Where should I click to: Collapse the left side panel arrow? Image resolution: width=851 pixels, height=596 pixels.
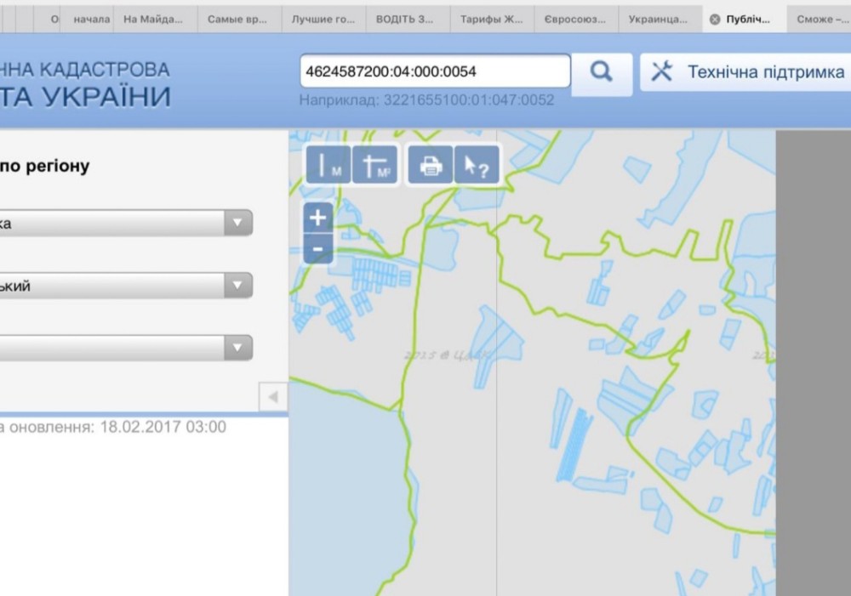tap(273, 397)
